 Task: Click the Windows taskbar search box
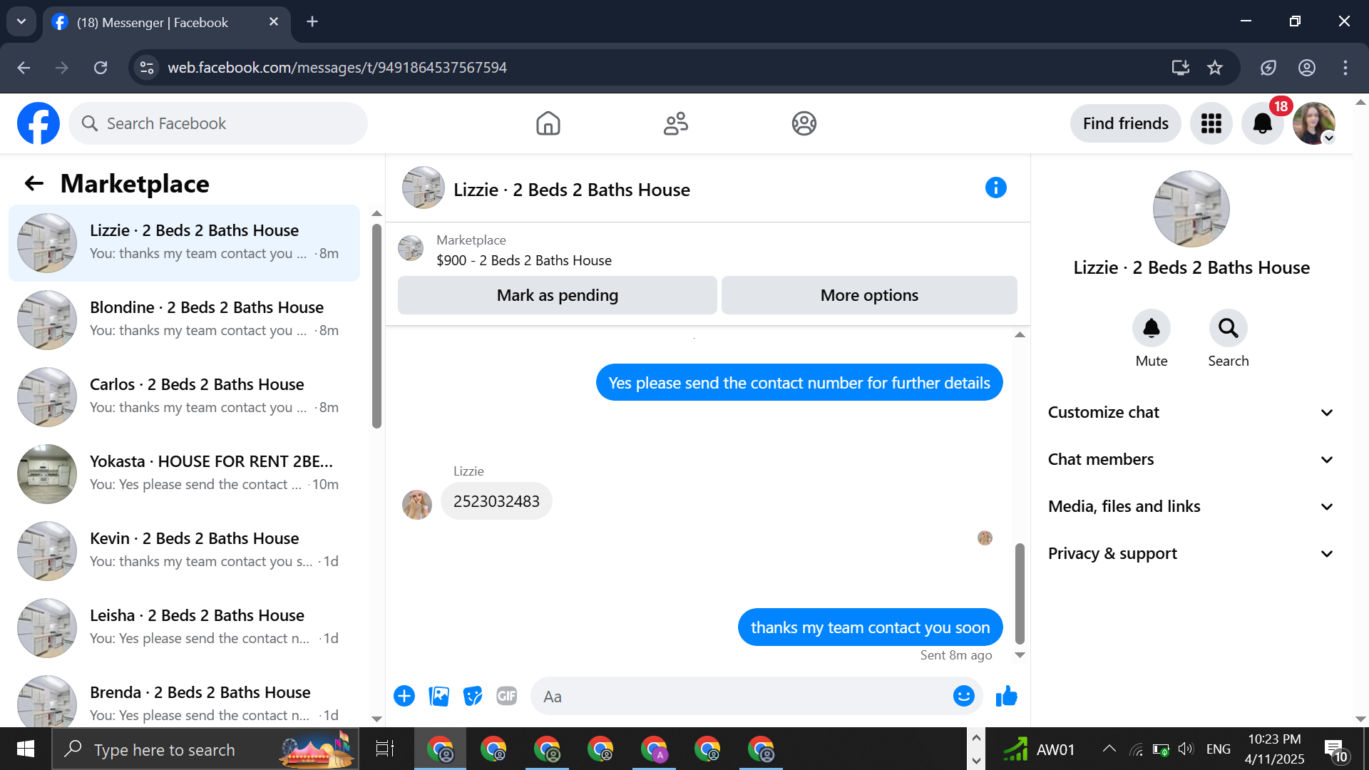point(205,749)
